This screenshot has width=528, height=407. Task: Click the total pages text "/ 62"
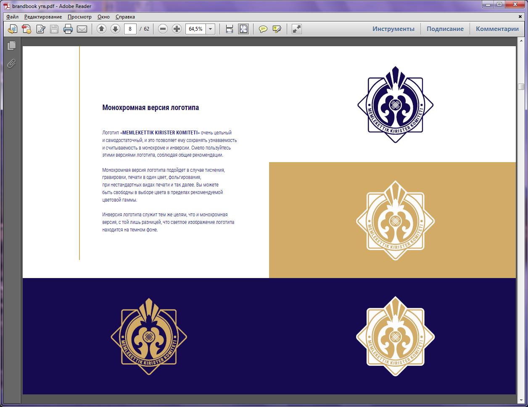(144, 29)
